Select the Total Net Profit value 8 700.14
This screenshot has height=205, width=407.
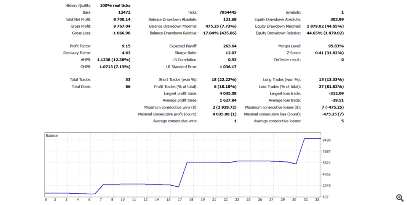point(122,19)
